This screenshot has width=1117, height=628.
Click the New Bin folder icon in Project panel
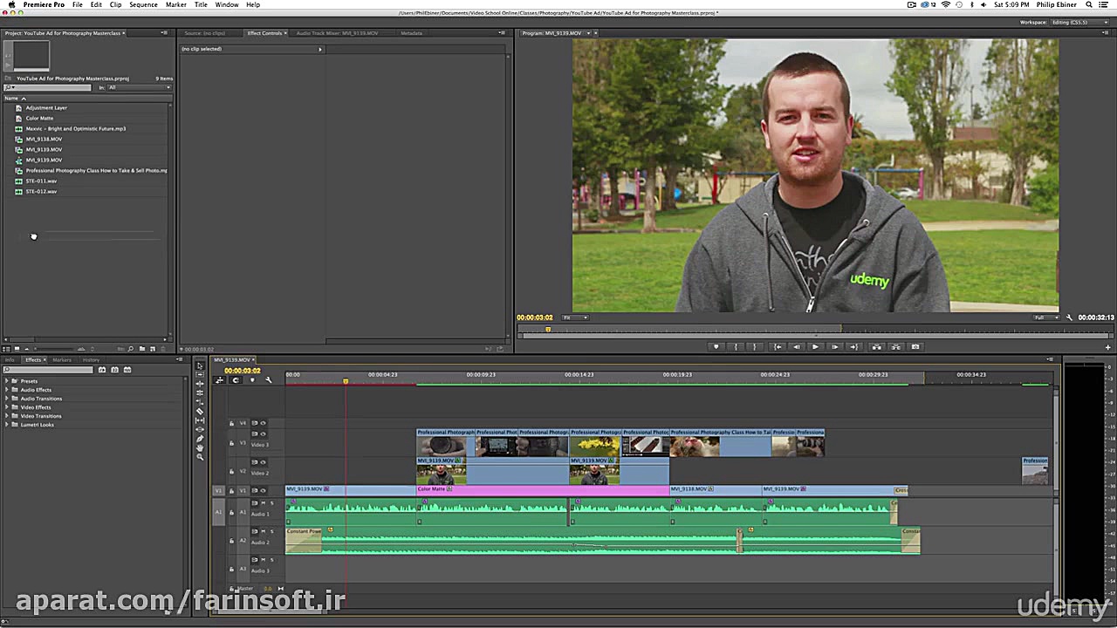point(141,349)
